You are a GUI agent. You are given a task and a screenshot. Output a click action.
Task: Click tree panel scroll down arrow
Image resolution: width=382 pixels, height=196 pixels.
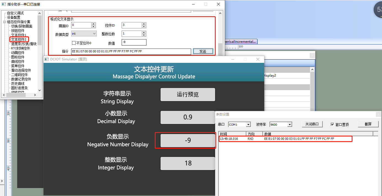39,90
